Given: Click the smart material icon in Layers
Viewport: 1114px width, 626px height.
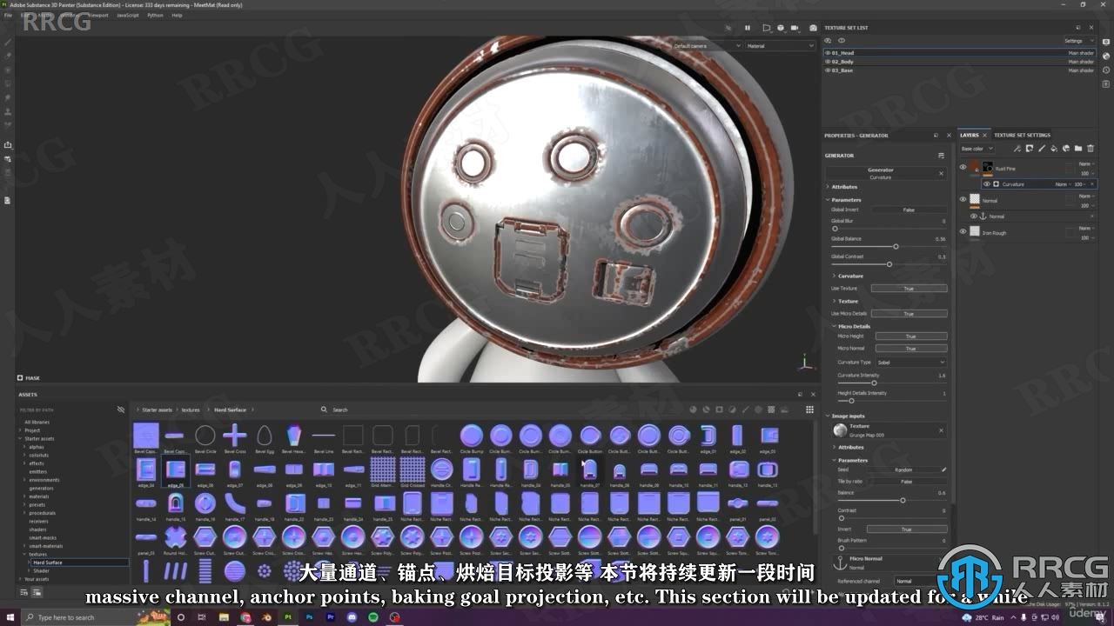Looking at the screenshot, I should click(1065, 149).
